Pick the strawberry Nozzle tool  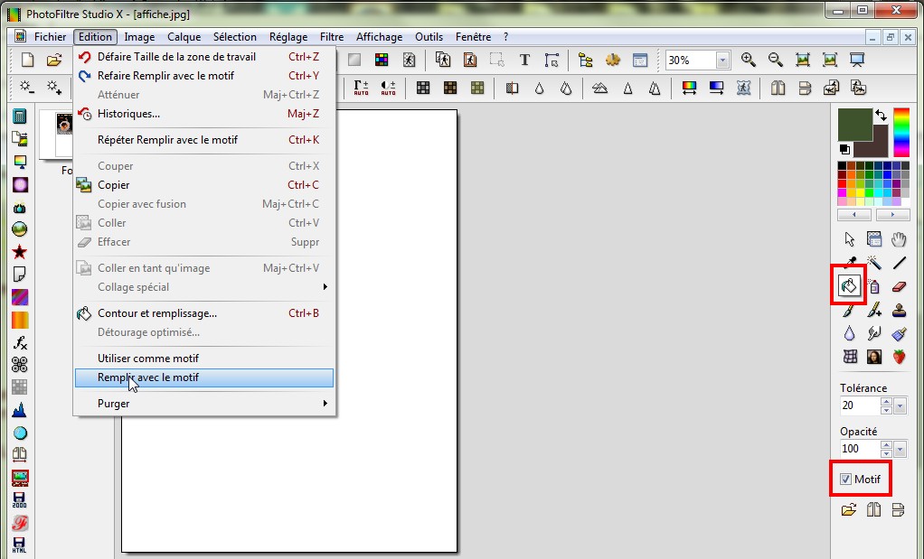pyautogui.click(x=899, y=357)
